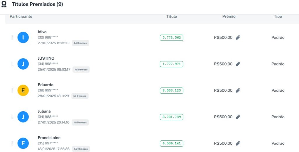This screenshot has height=152, width=299.
Task: Edit prize for Idivo's title
Action: 238,38
